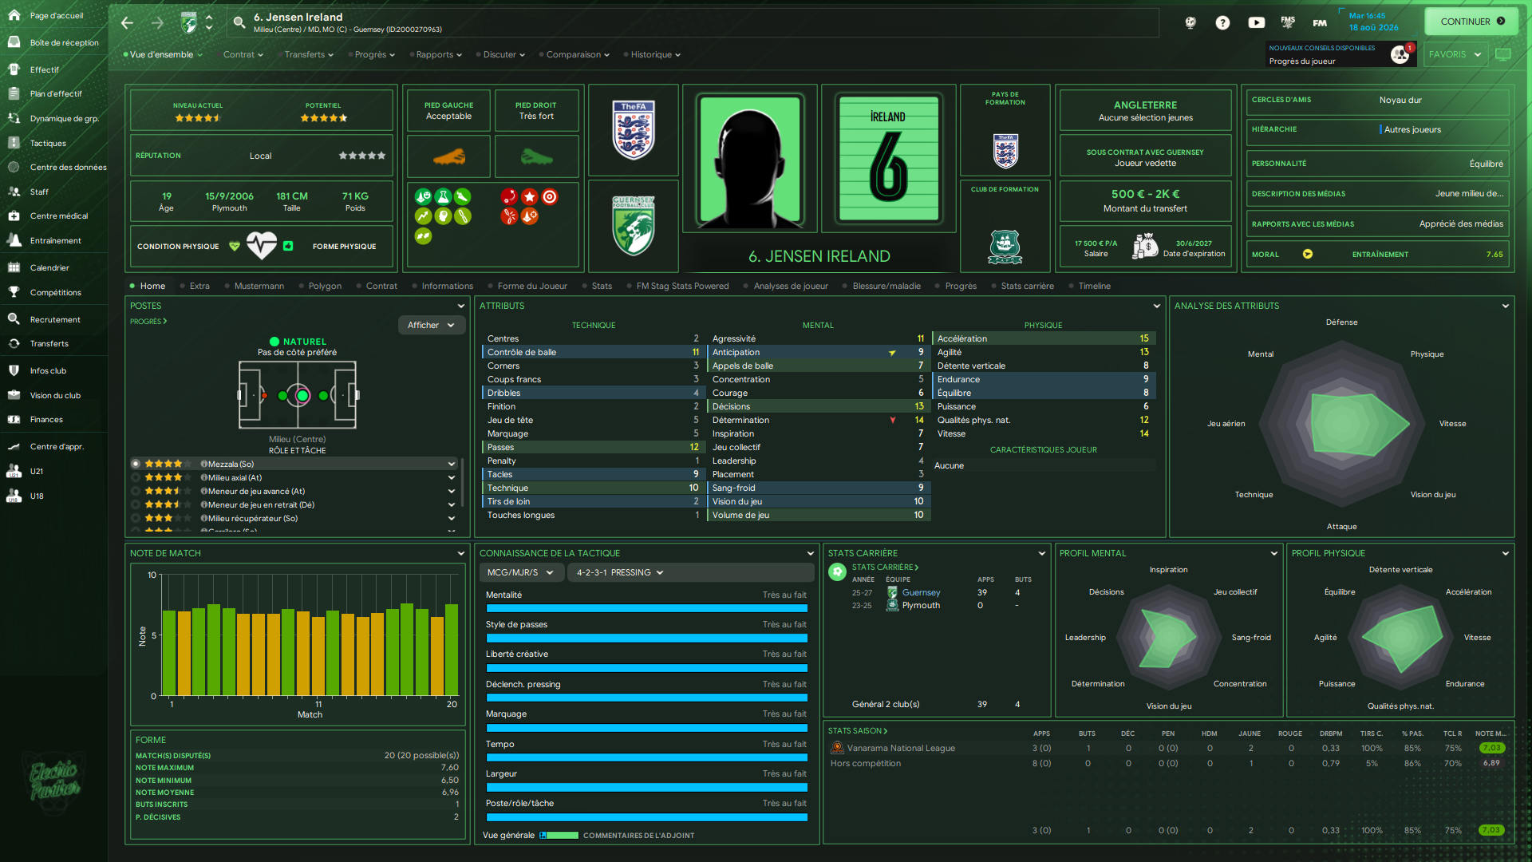
Task: Expand the Favoris dropdown
Action: [x=1455, y=54]
